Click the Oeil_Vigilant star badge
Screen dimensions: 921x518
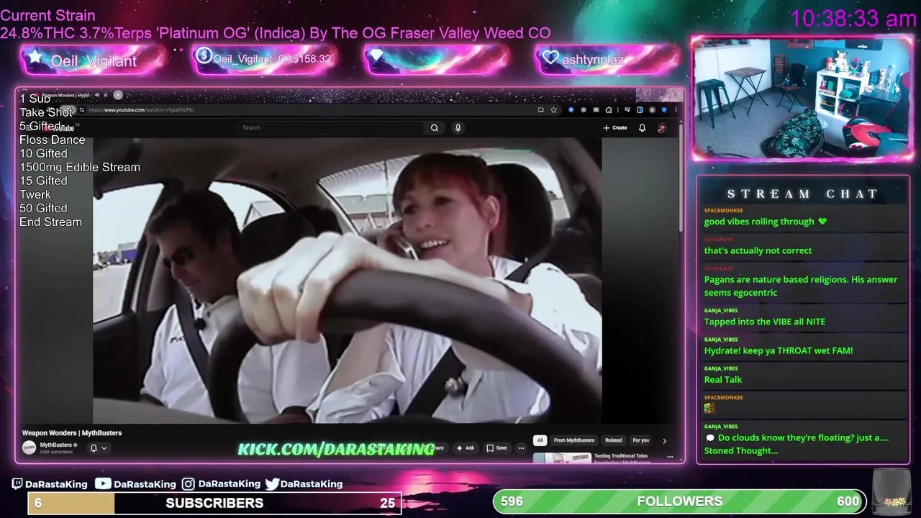(x=94, y=60)
